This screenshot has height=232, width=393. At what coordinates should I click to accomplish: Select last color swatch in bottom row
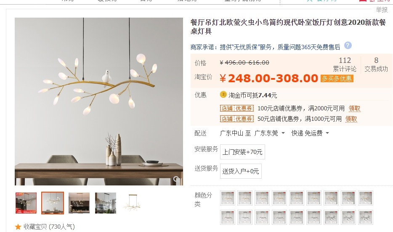[366, 217]
